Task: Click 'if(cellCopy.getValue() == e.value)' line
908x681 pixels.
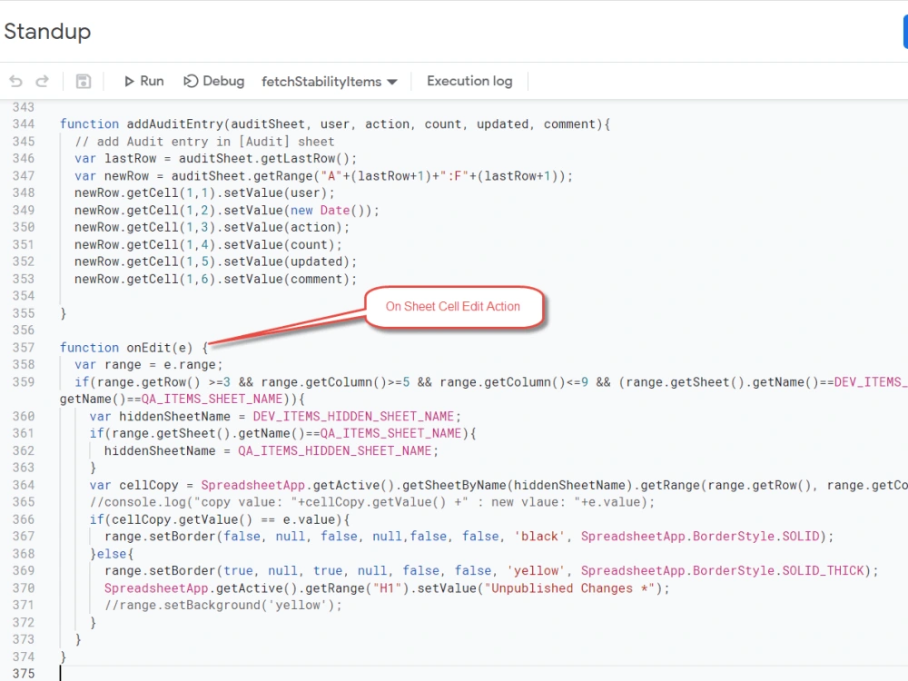Action: [x=220, y=519]
